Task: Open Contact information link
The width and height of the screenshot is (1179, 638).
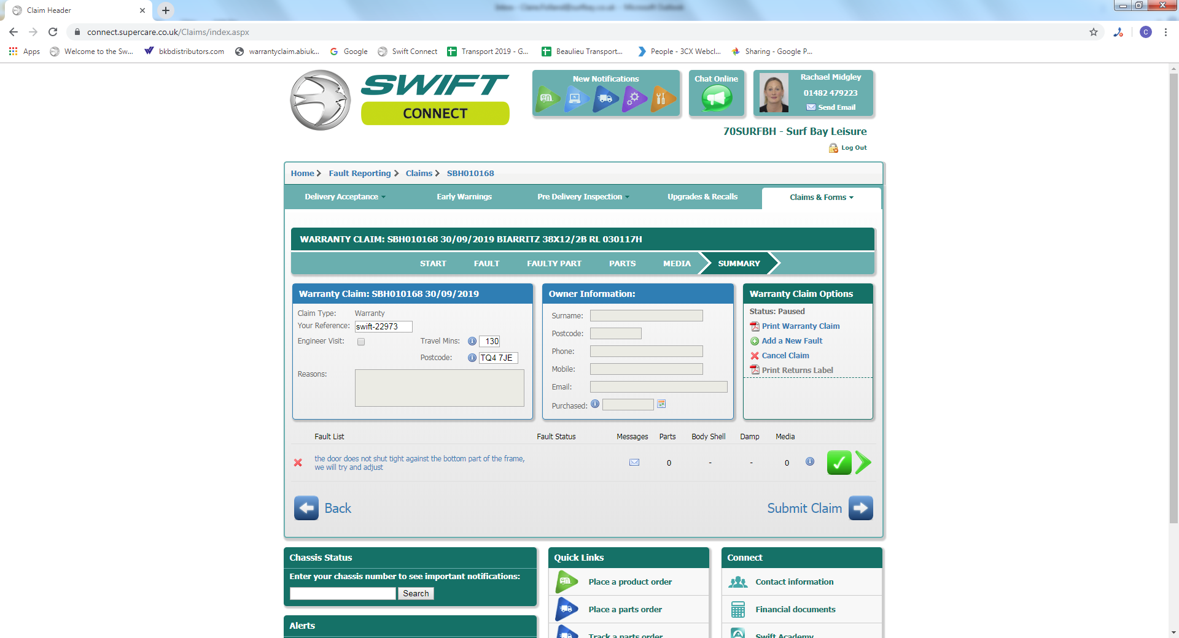Action: point(795,582)
